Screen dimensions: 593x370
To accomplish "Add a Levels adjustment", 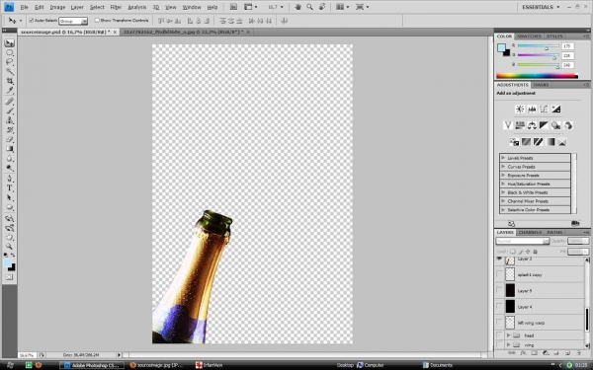I will (x=532, y=110).
